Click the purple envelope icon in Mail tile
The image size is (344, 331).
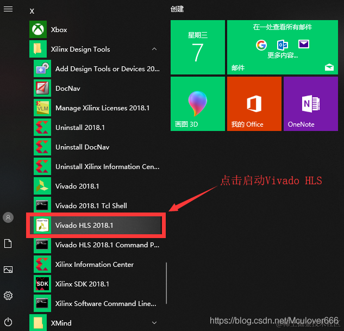pos(304,44)
